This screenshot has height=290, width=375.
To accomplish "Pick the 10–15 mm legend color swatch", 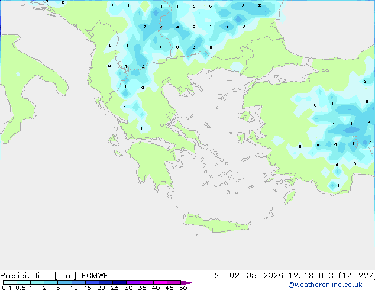I will point(78,282).
